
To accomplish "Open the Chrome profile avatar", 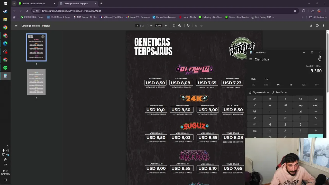I will point(319,11).
